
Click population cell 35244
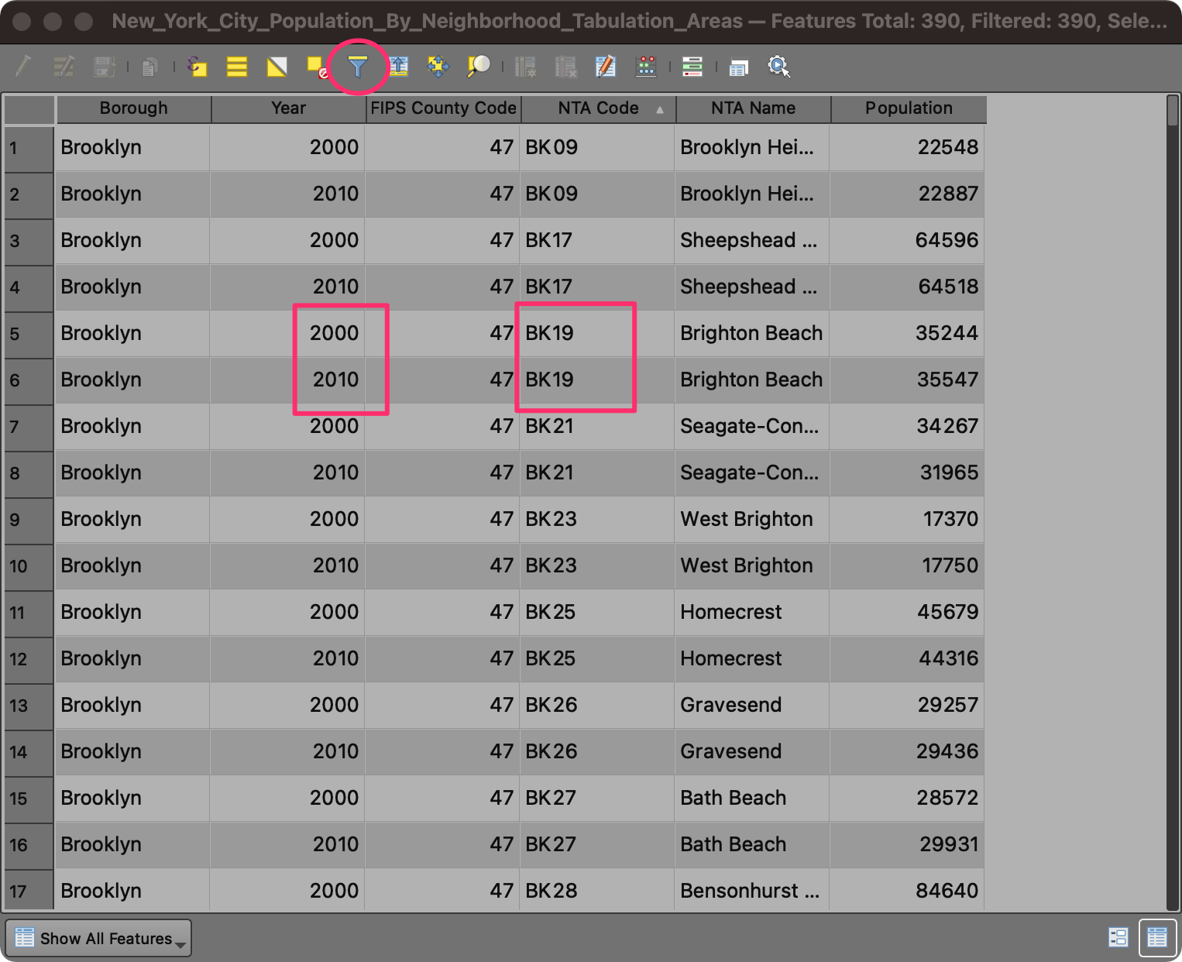[x=907, y=334]
